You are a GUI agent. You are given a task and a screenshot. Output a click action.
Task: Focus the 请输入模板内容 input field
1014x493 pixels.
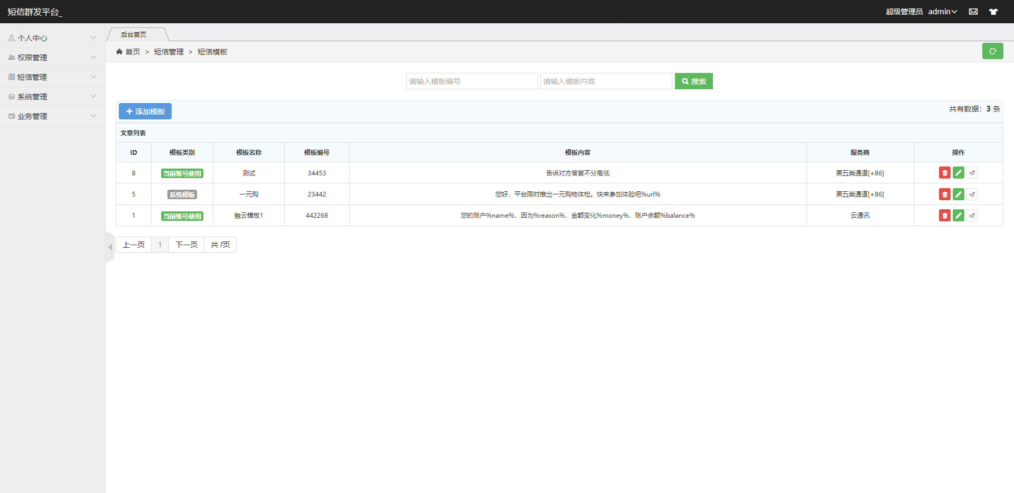pos(606,81)
